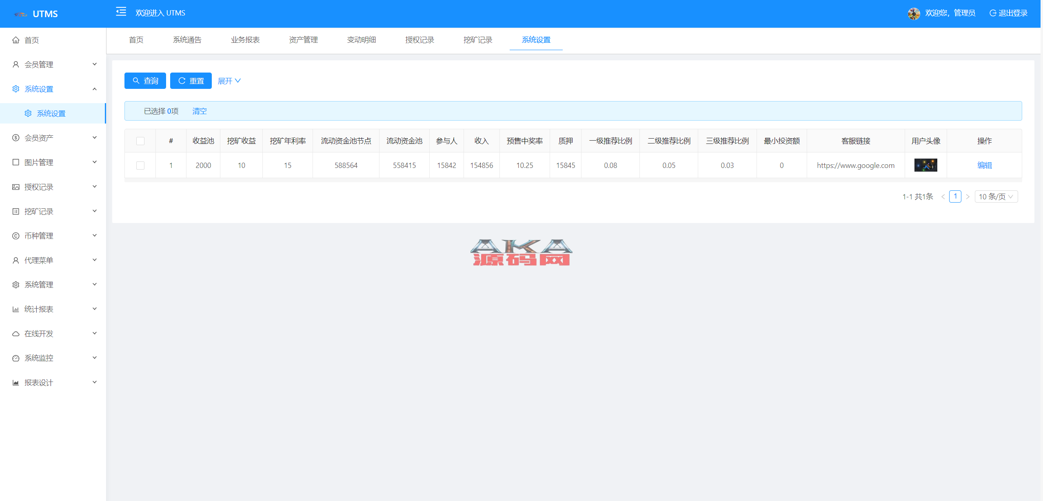
Task: Switch to the 业务报表 tab
Action: (245, 40)
